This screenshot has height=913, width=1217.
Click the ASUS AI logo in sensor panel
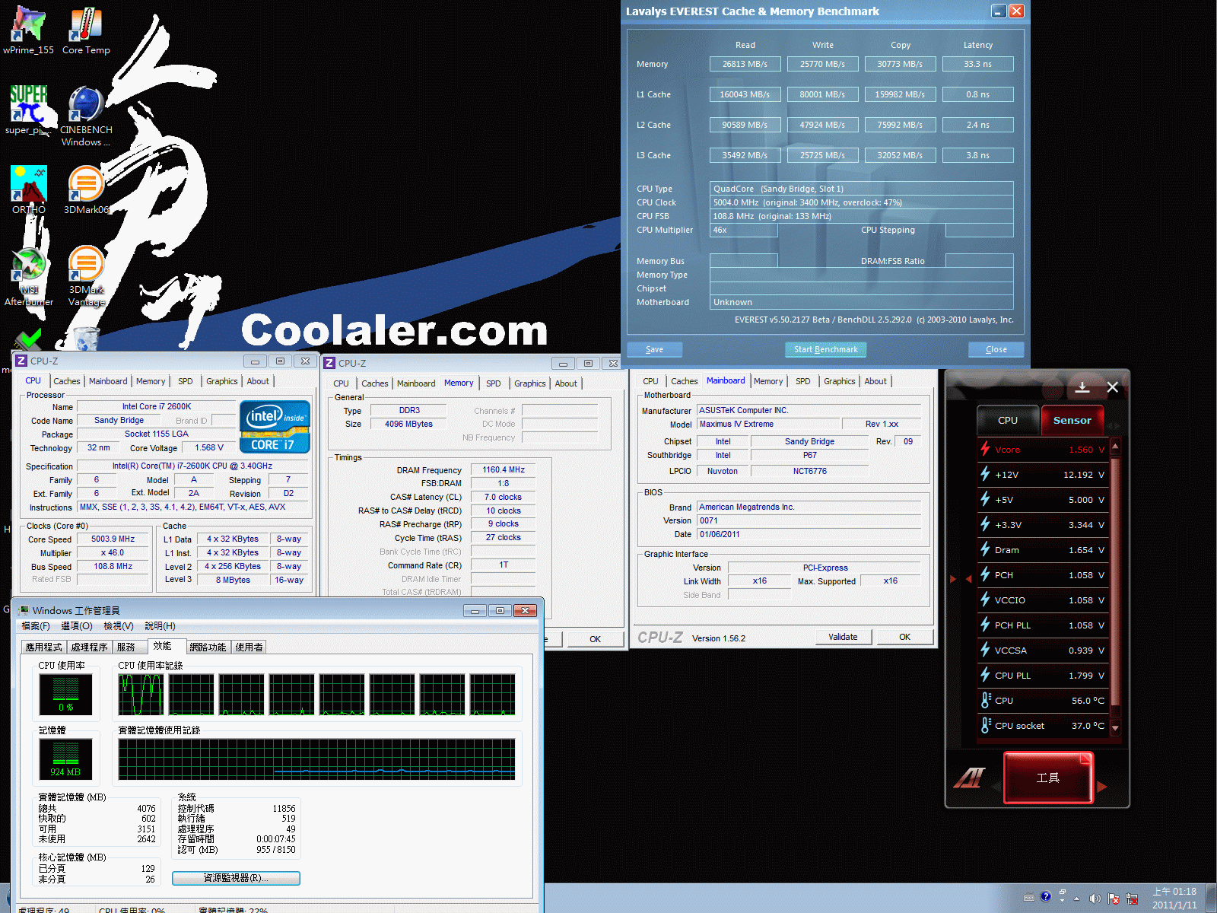(969, 778)
